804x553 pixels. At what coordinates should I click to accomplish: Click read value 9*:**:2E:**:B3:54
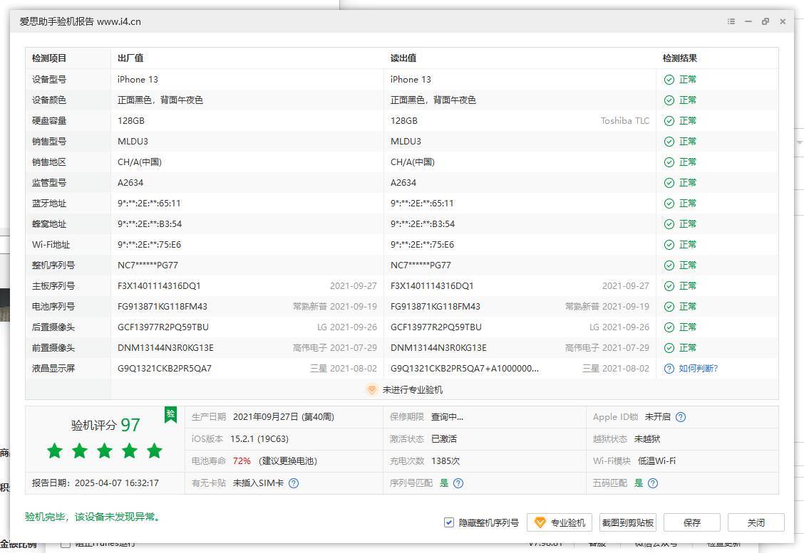pyautogui.click(x=423, y=224)
